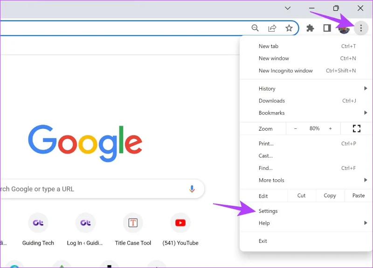
Task: Choose Find... from the menu
Action: (x=306, y=168)
